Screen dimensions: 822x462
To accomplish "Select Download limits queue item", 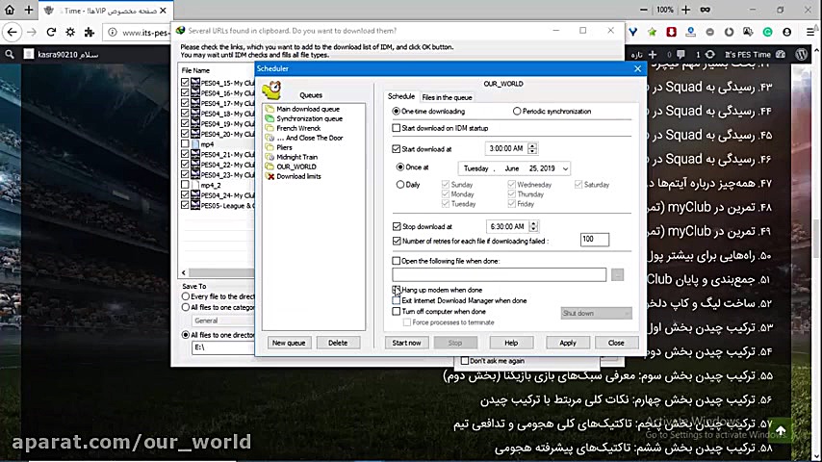I will click(x=298, y=176).
